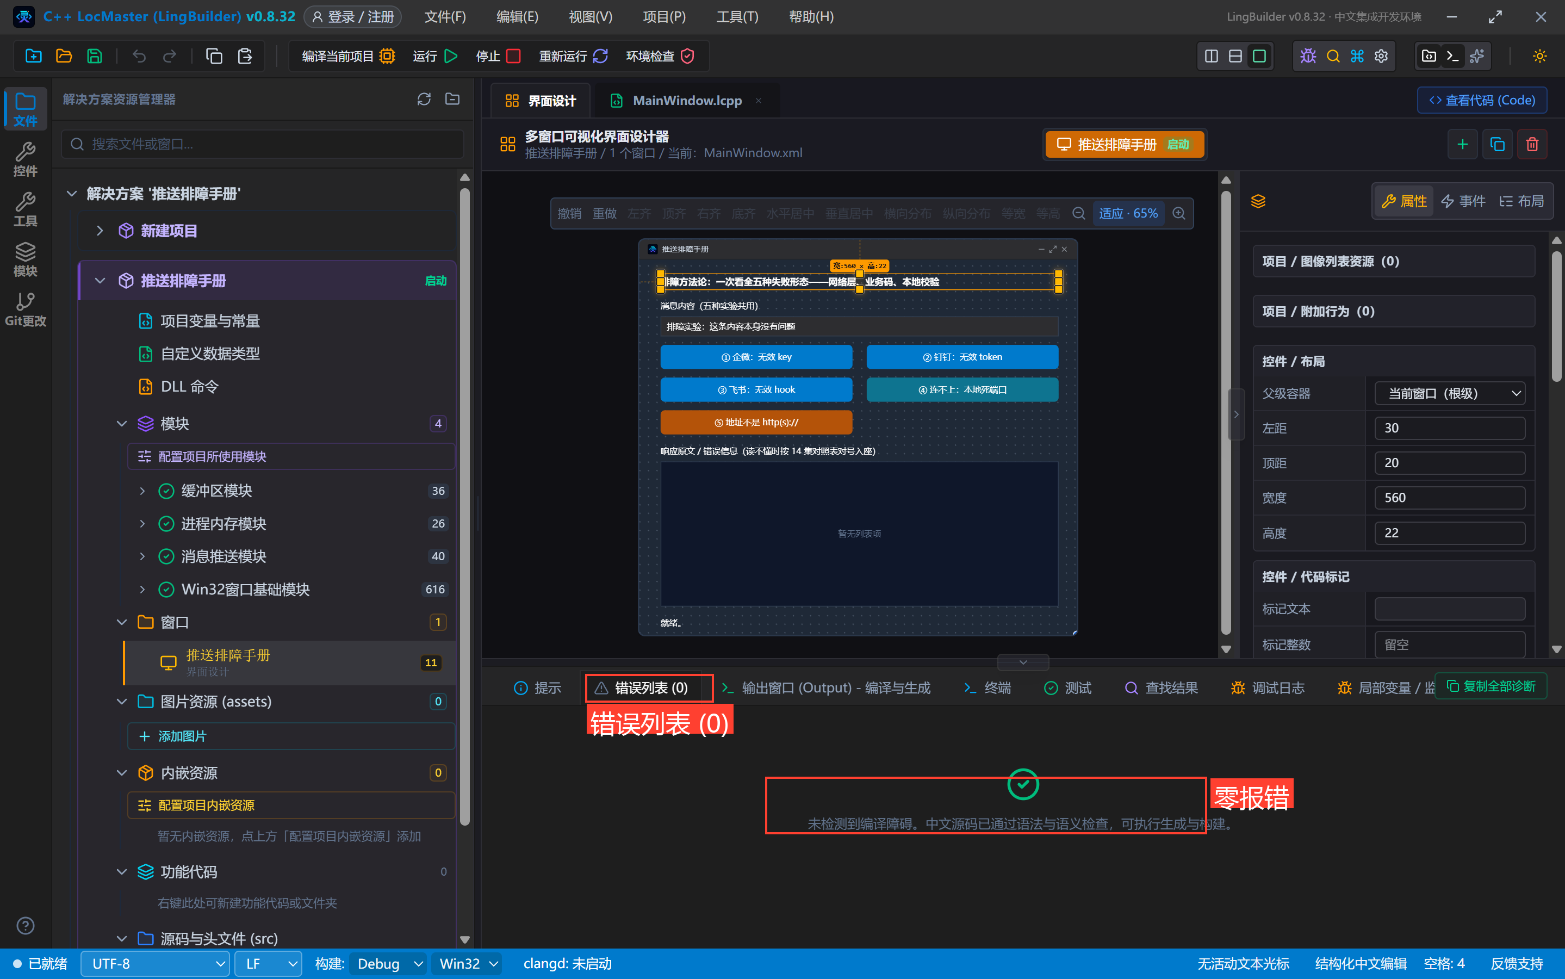This screenshot has height=979, width=1565.
Task: Switch to the 事件 properties tab
Action: click(x=1463, y=201)
